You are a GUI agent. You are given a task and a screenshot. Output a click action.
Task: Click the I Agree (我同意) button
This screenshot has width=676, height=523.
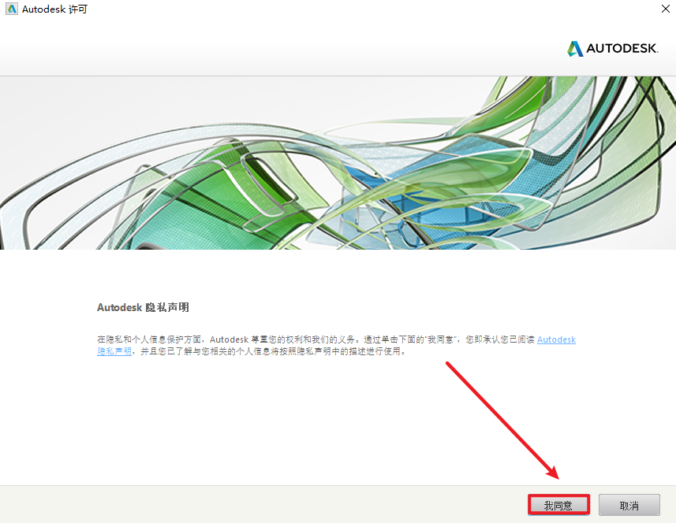click(558, 505)
